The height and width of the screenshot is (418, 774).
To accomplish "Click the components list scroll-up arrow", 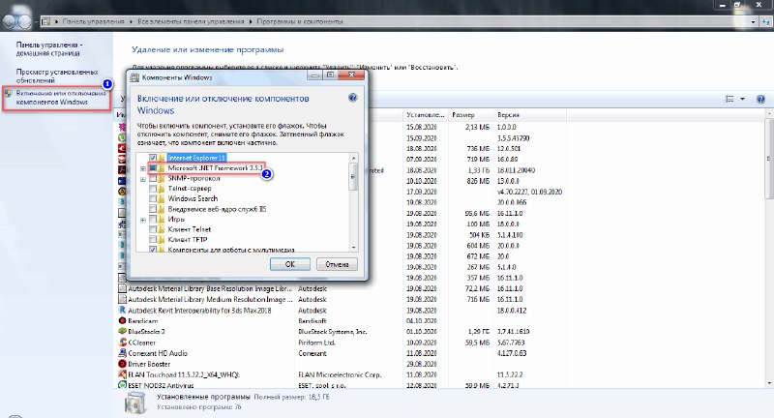I will tap(353, 158).
